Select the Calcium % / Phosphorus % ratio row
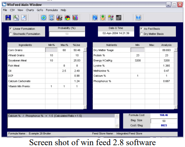The width and height of the screenshot is (185, 147). [x=61, y=116]
